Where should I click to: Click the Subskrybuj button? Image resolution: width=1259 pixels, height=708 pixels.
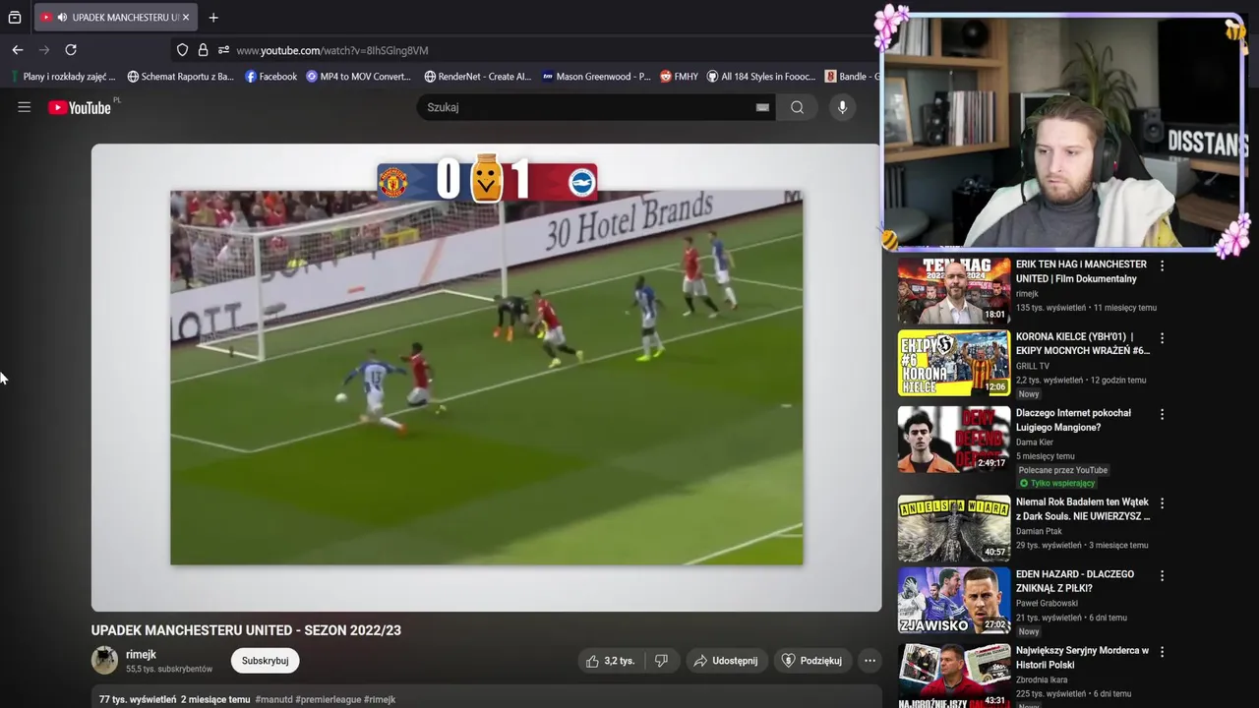pyautogui.click(x=266, y=661)
